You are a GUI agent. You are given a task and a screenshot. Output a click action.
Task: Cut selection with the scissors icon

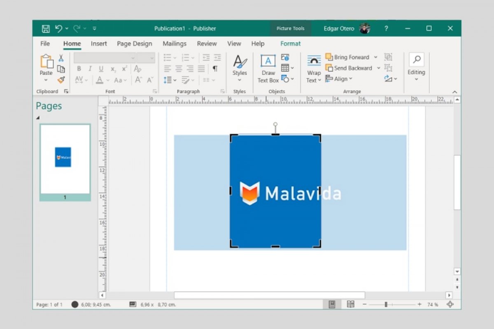(x=61, y=58)
